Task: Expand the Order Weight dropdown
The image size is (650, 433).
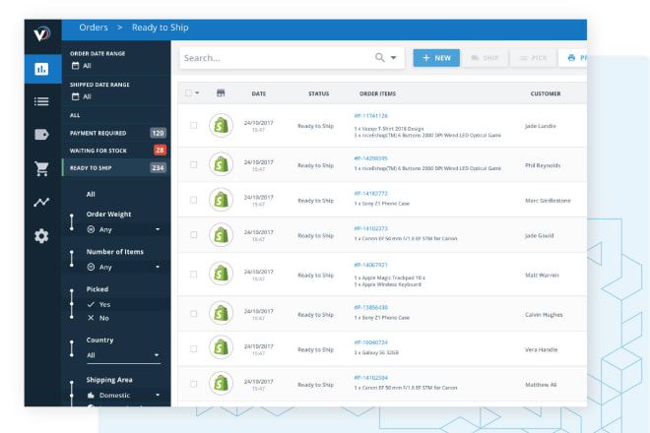Action: [x=158, y=229]
